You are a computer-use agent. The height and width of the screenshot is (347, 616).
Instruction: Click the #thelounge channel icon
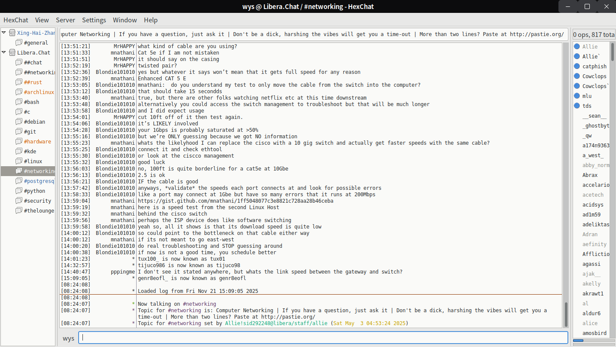click(19, 210)
